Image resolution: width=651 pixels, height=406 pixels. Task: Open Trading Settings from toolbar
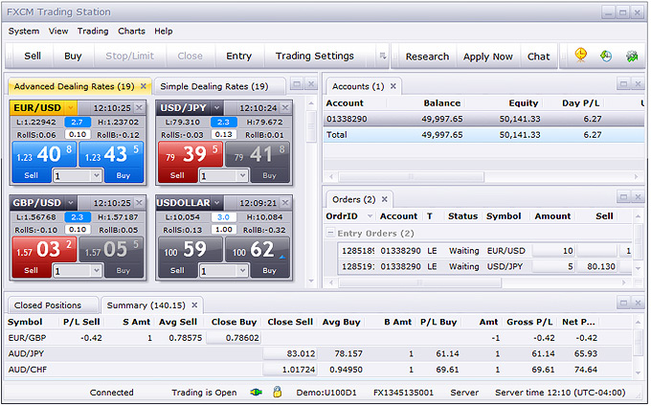[315, 56]
